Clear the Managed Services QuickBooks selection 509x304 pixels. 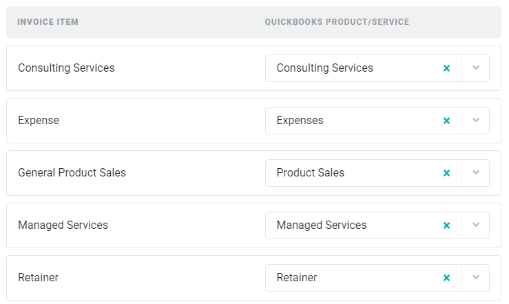446,225
